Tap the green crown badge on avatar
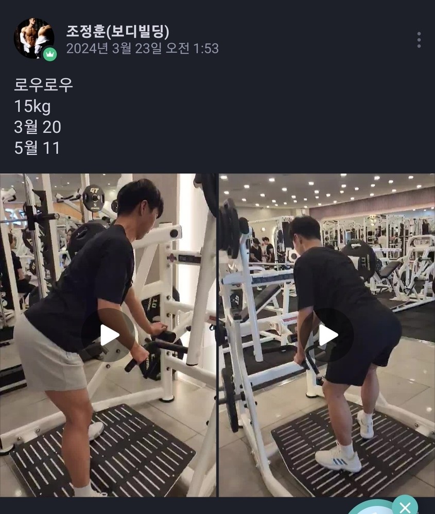 50,54
